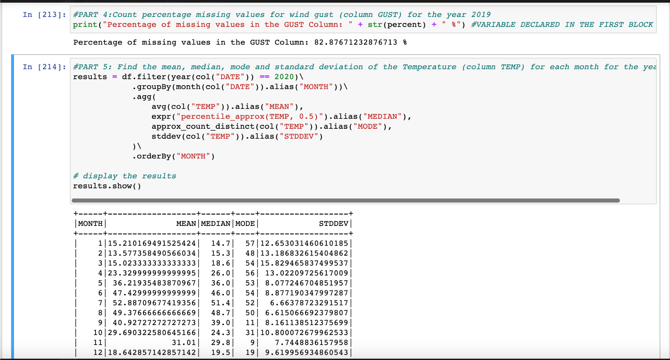Click median value 24.3 in month 10 row

point(221,333)
